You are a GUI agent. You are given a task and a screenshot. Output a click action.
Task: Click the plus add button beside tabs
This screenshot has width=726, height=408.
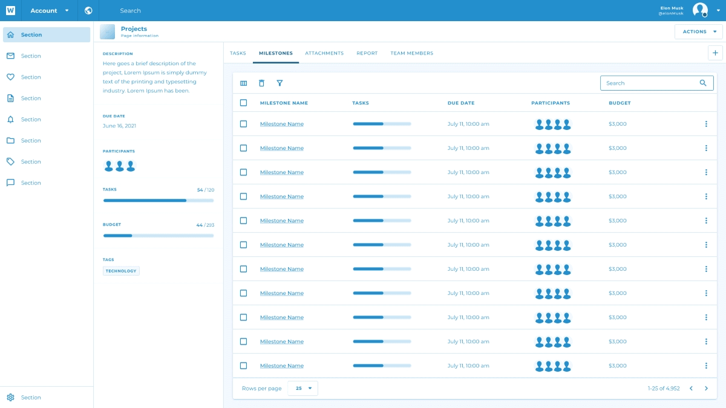click(715, 53)
